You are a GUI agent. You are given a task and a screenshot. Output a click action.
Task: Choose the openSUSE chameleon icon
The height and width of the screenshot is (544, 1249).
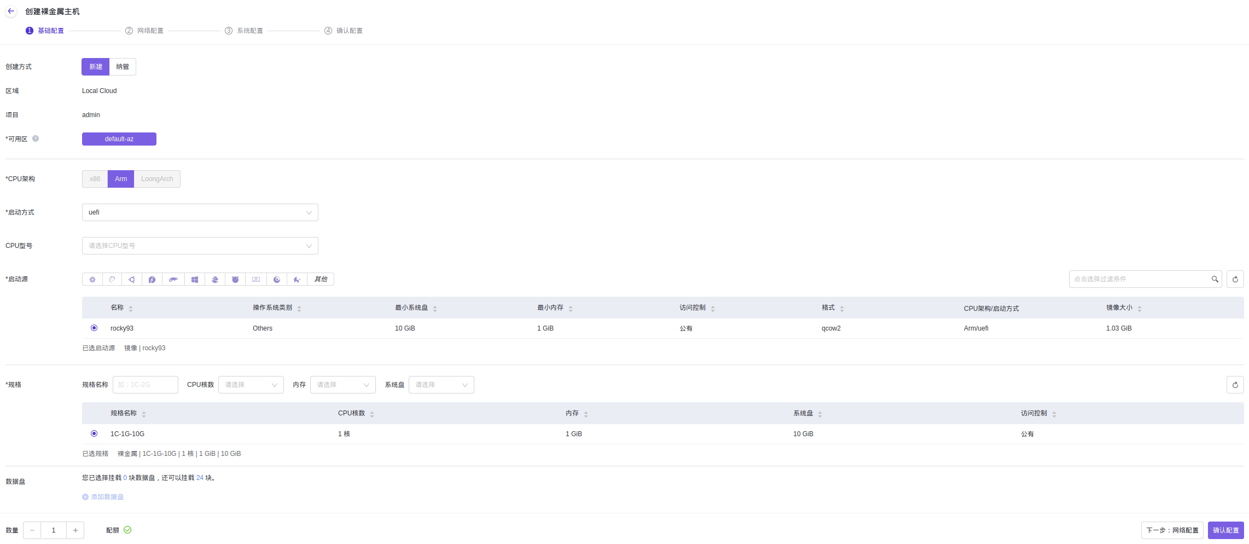click(173, 280)
